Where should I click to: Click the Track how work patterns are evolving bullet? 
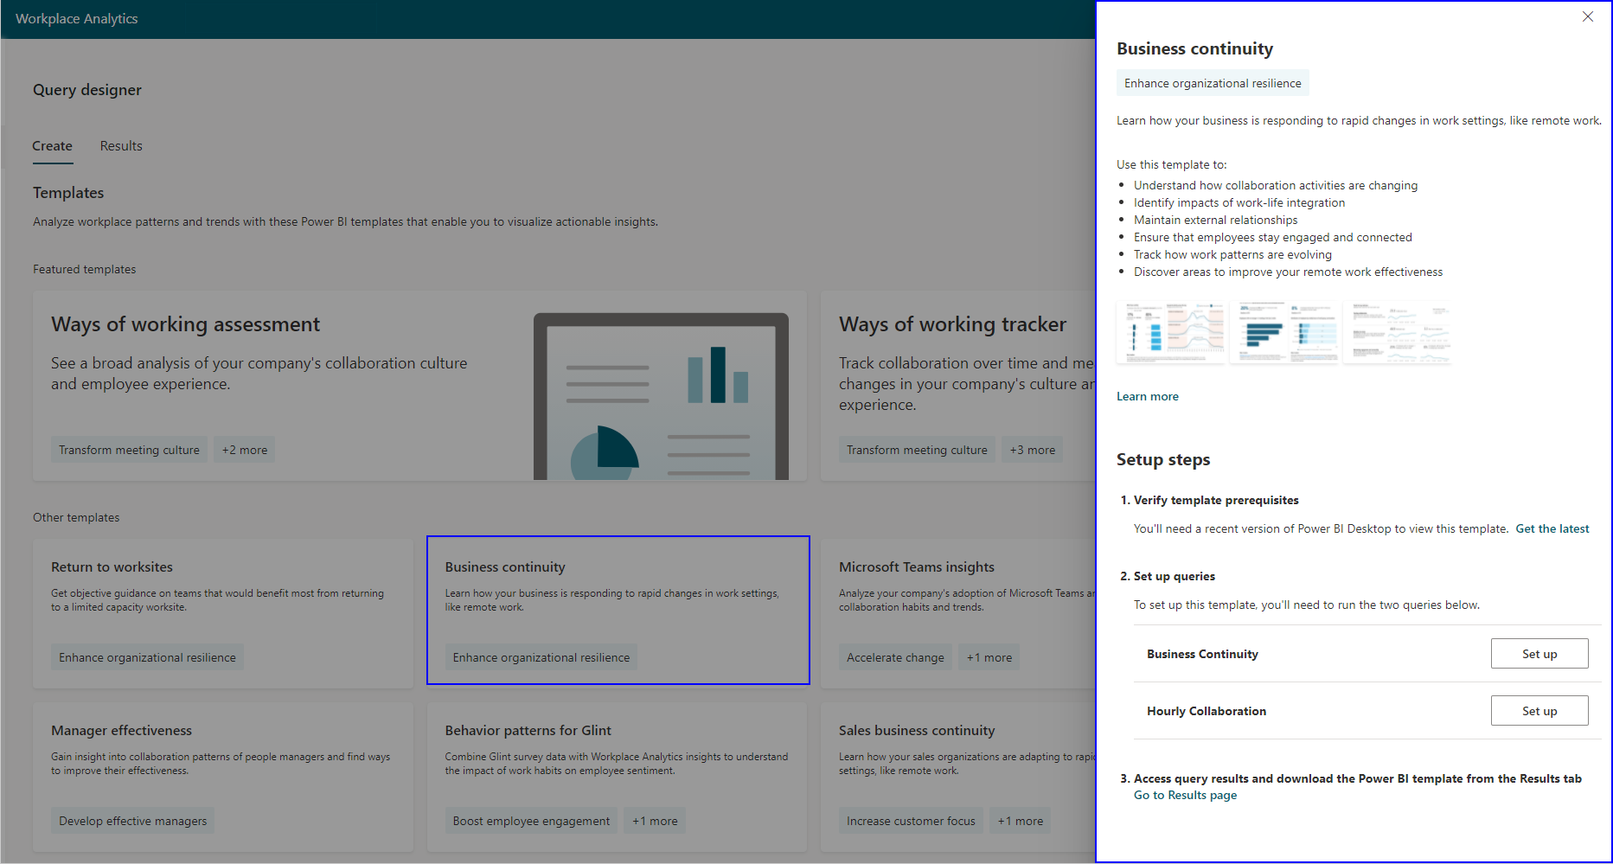pyautogui.click(x=1232, y=254)
